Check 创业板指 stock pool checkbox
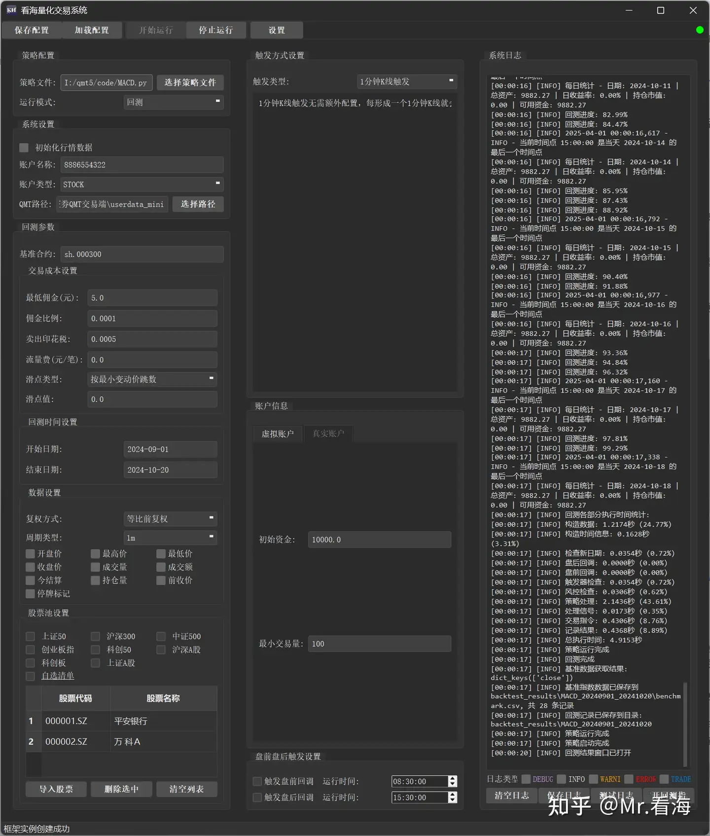 coord(31,650)
